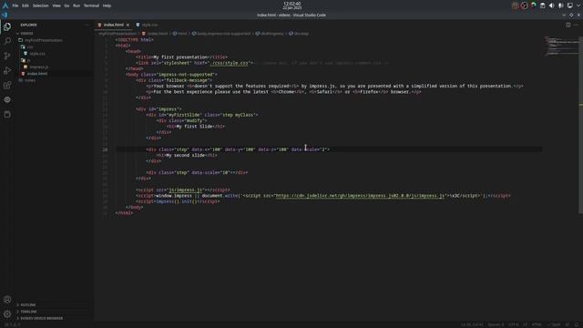Open the Run and Debug view

pyautogui.click(x=7, y=70)
